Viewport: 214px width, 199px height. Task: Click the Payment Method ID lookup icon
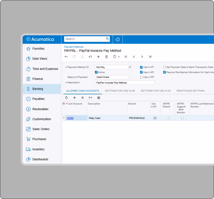[130, 67]
